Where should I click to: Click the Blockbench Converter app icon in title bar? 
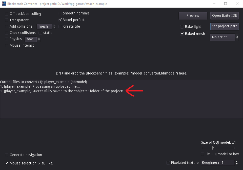click(4, 4)
